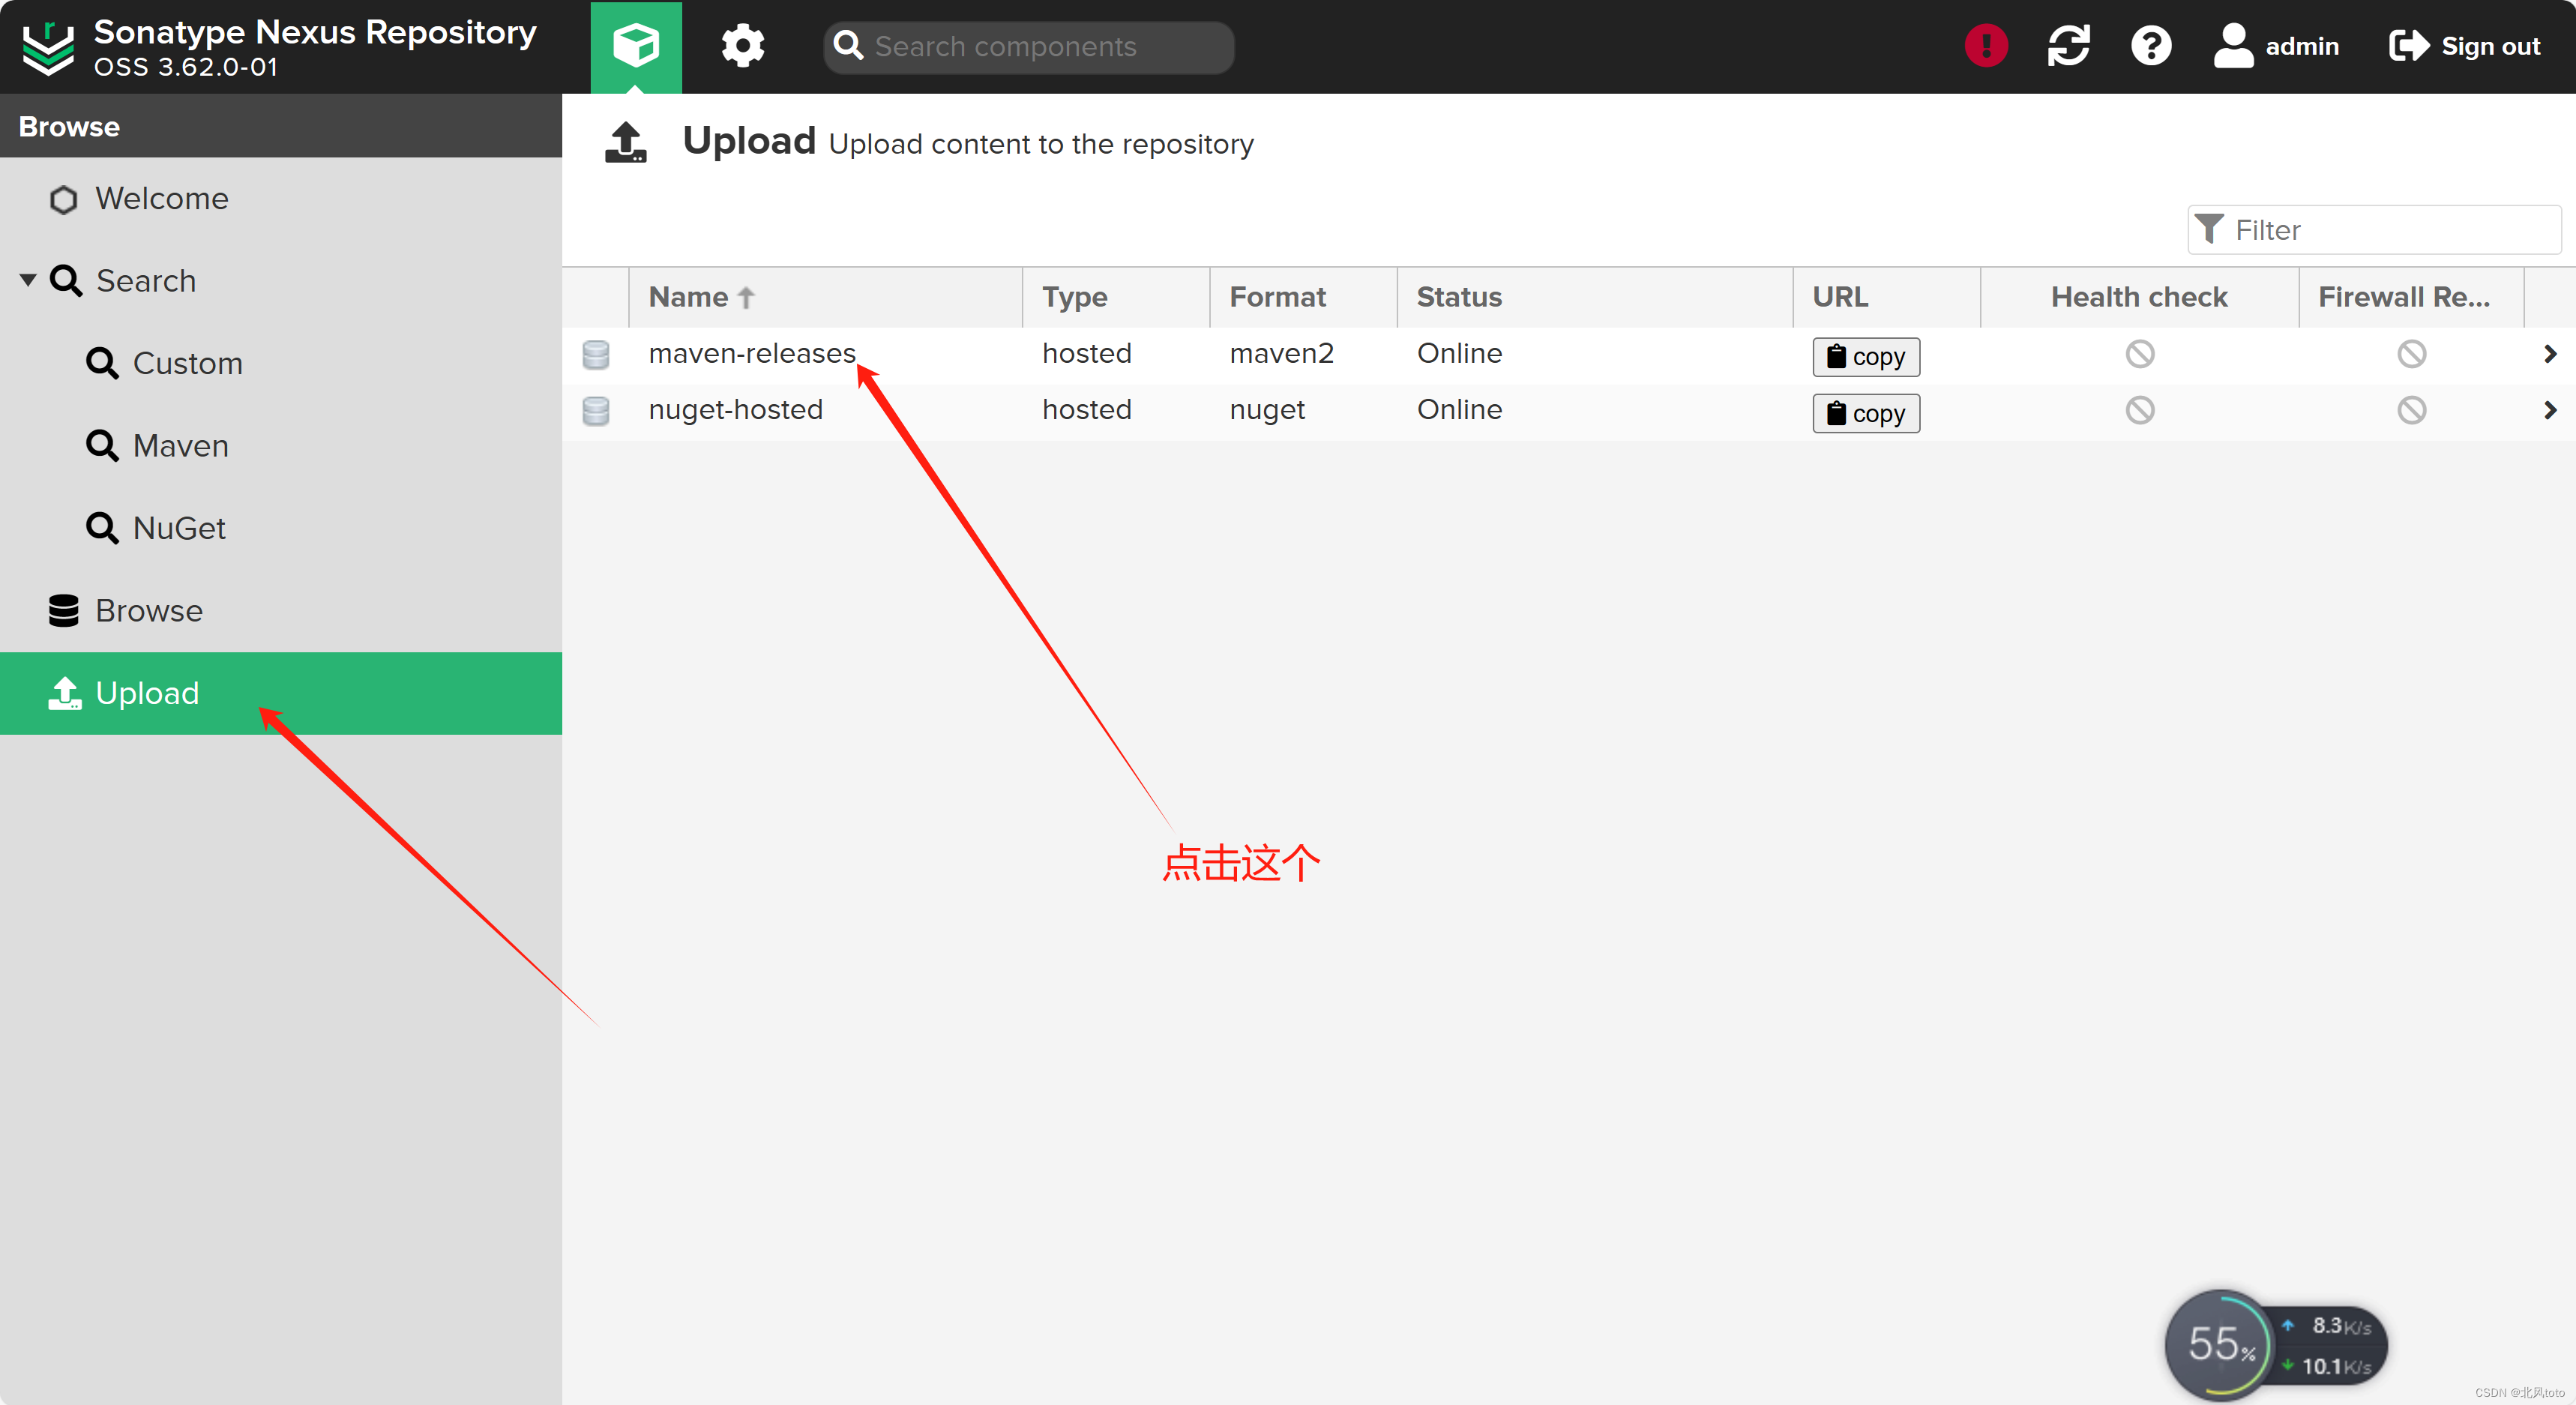Screen dimensions: 2576x1405
Task: Click the Upload icon in sidebar
Action: pyautogui.click(x=66, y=692)
